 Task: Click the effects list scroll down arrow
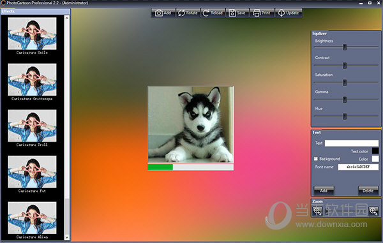67,237
